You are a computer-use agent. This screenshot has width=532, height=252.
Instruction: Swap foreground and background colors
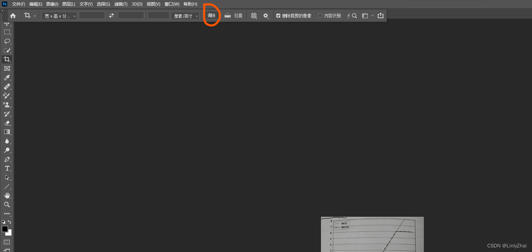click(10, 222)
